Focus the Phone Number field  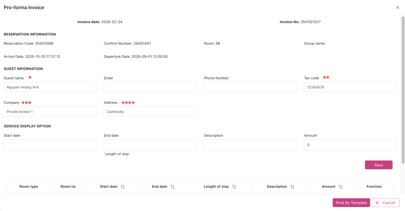(250, 87)
